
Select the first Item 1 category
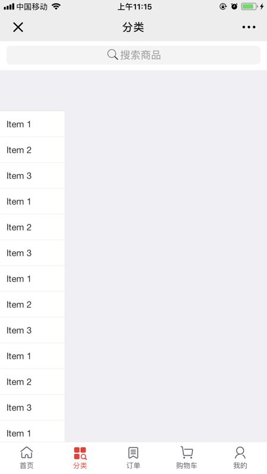32,124
